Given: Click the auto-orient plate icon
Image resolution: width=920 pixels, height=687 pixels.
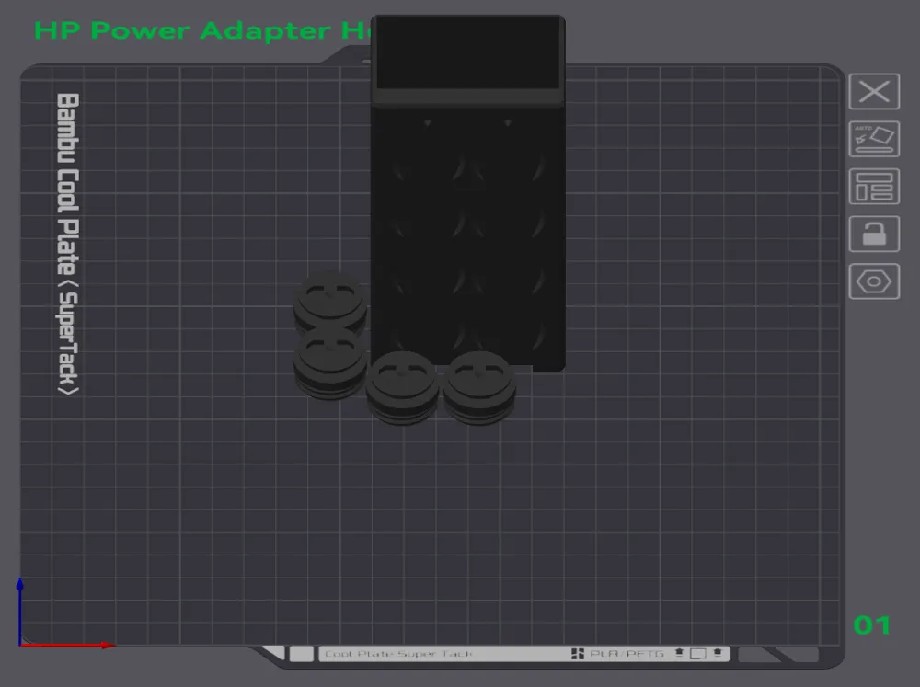Looking at the screenshot, I should tap(874, 139).
